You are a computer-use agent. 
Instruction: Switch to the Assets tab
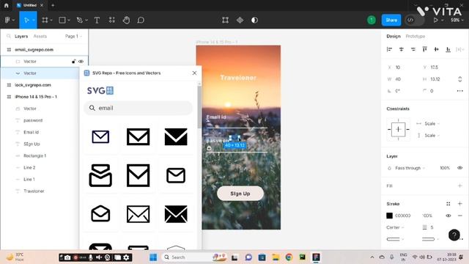40,36
